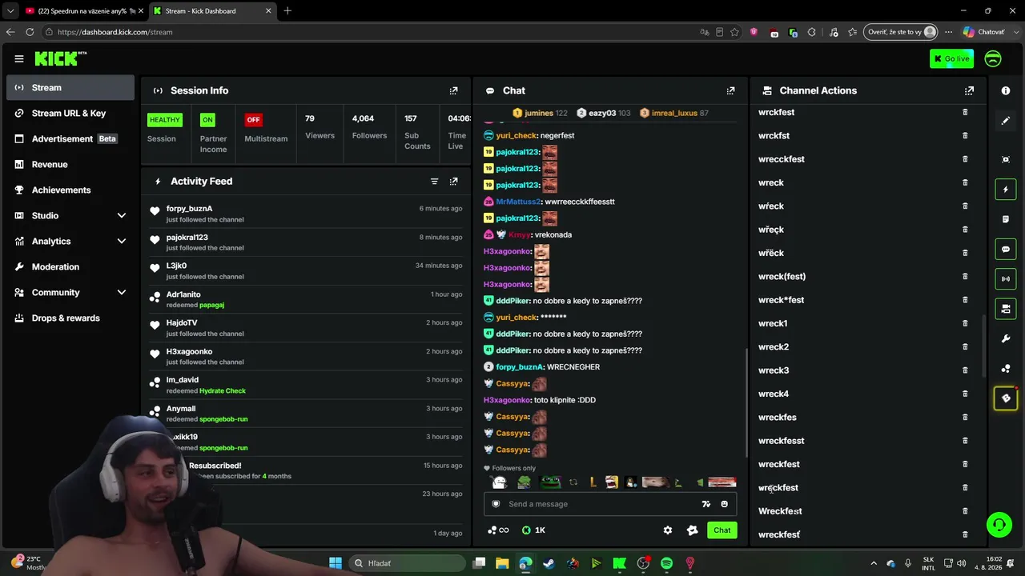Open forpy_buznA's follow entry in Activity Feed
Viewport: 1025px width, 576px height.
click(x=307, y=214)
